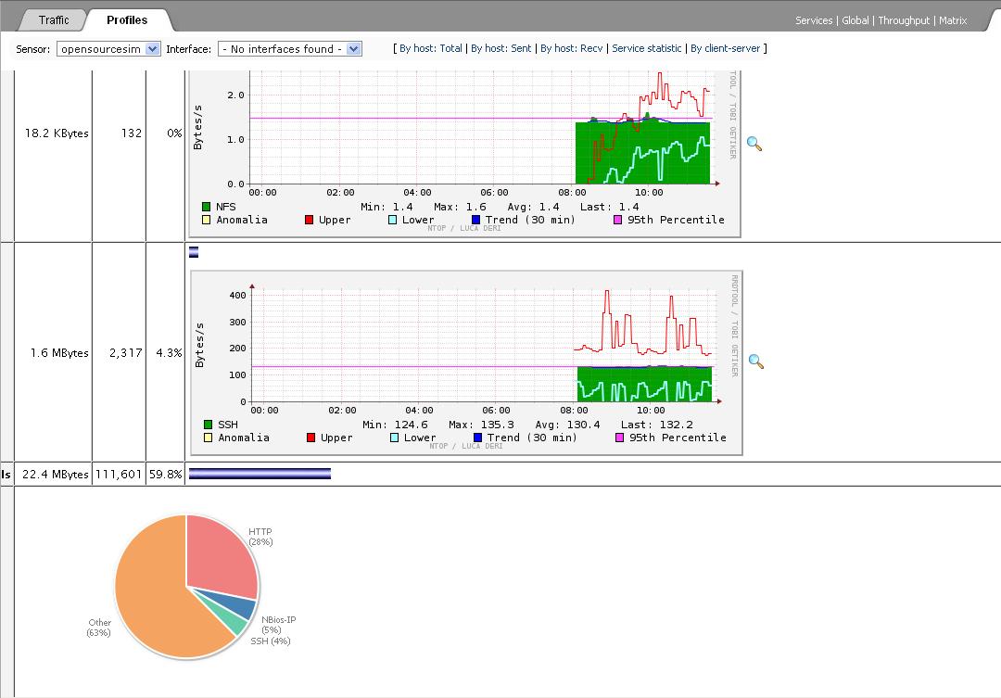Viewport: 1001px width, 698px height.
Task: Open the Throughput page link
Action: [904, 20]
